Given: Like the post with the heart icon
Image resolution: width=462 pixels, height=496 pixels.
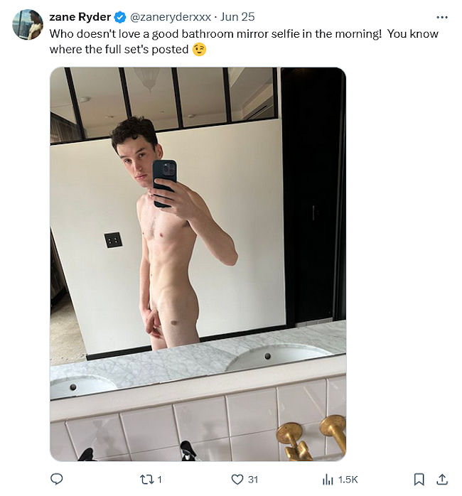Looking at the screenshot, I should coord(237,479).
